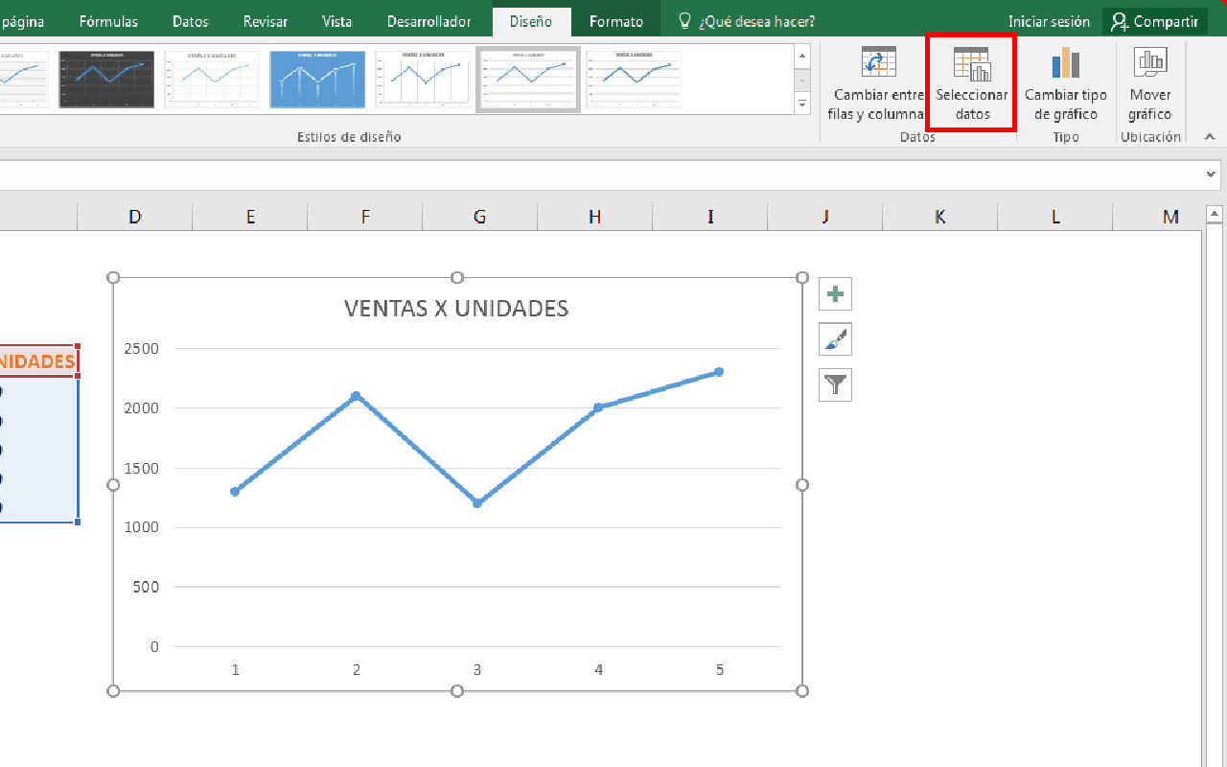This screenshot has width=1227, height=767.
Task: Open chart elements plus button
Action: 835,293
